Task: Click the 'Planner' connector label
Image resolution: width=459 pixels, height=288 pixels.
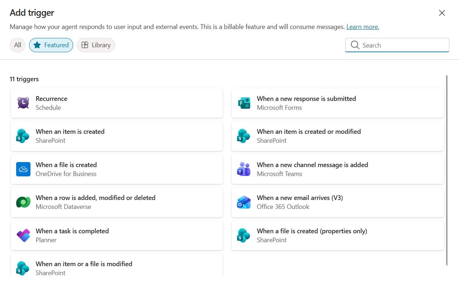Action: pyautogui.click(x=46, y=240)
